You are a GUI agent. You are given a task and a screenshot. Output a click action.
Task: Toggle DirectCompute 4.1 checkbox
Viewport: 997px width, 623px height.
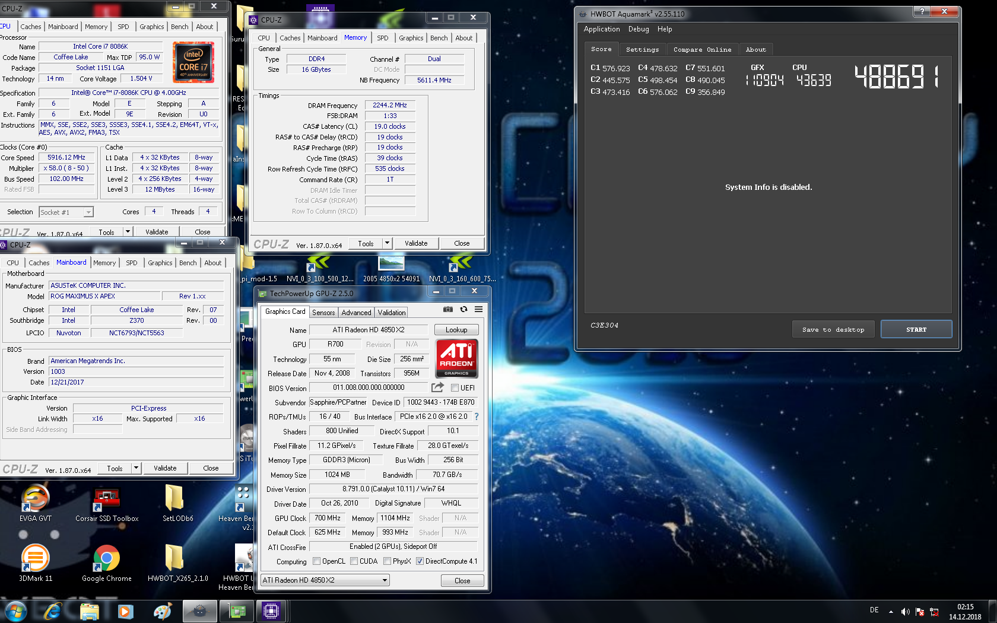coord(420,561)
